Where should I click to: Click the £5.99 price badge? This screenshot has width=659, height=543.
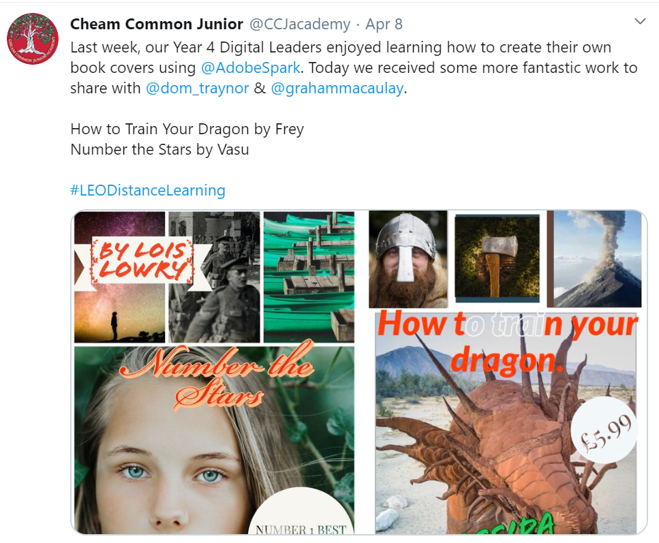[x=604, y=431]
